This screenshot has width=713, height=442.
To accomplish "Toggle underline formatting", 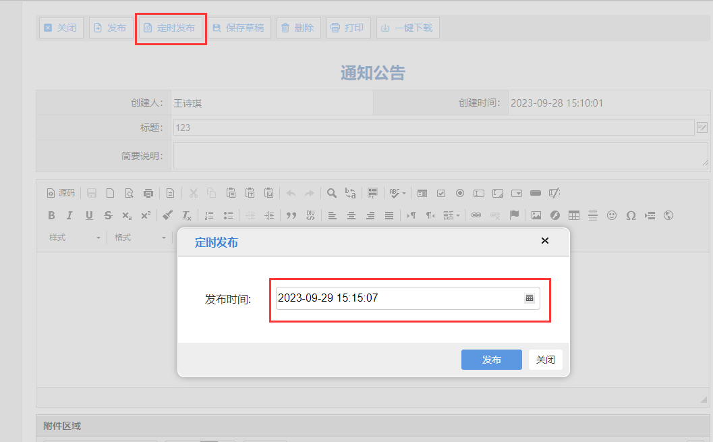I will 89,215.
